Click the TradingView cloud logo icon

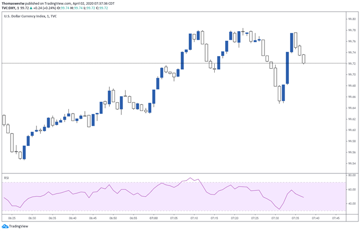5,226
